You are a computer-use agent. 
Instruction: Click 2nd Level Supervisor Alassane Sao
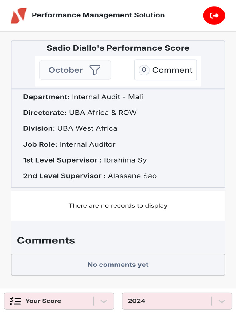[x=90, y=176]
